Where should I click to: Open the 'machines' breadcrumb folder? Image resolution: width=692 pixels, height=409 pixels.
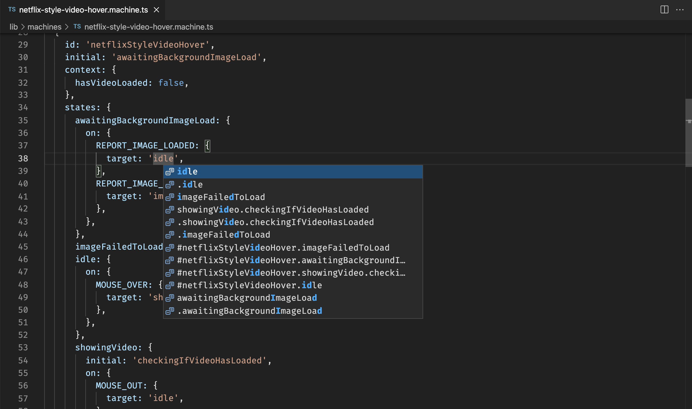click(x=44, y=27)
